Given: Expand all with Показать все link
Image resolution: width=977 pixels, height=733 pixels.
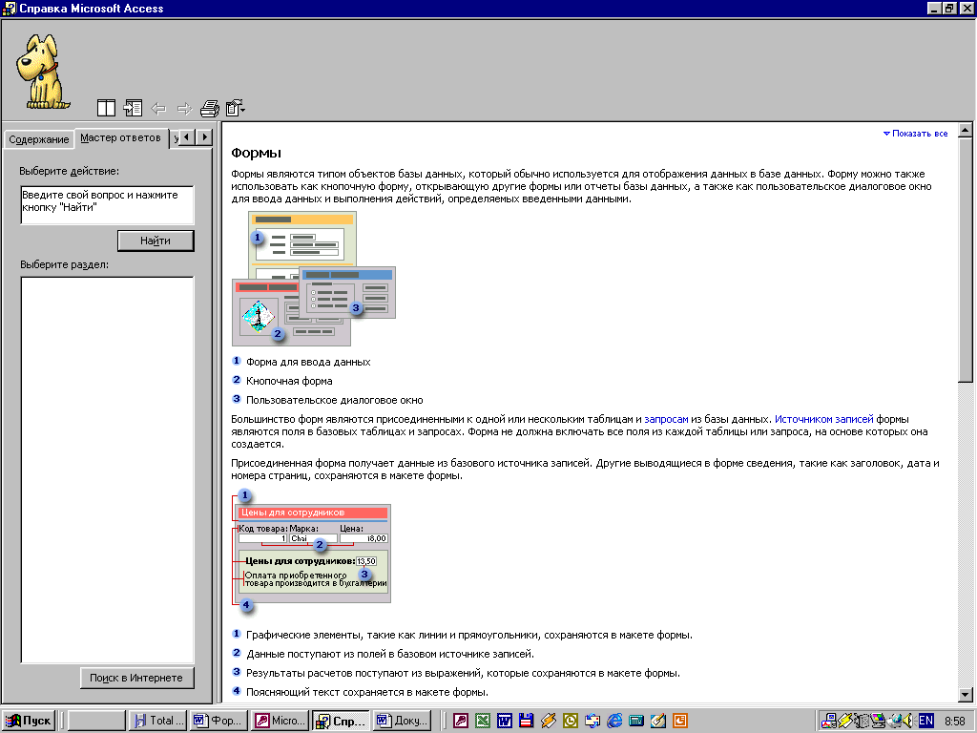Looking at the screenshot, I should click(x=915, y=134).
